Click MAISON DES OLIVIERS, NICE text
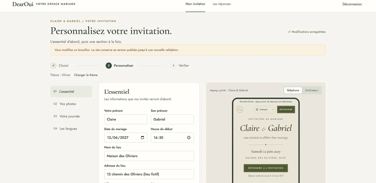Viewport: 376px width, 183px height. [266, 158]
